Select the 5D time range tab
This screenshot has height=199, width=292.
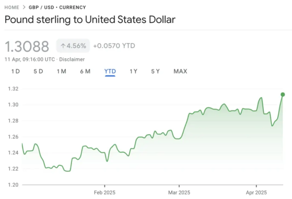coord(38,72)
